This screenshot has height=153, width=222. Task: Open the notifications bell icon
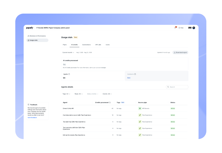pos(175,28)
